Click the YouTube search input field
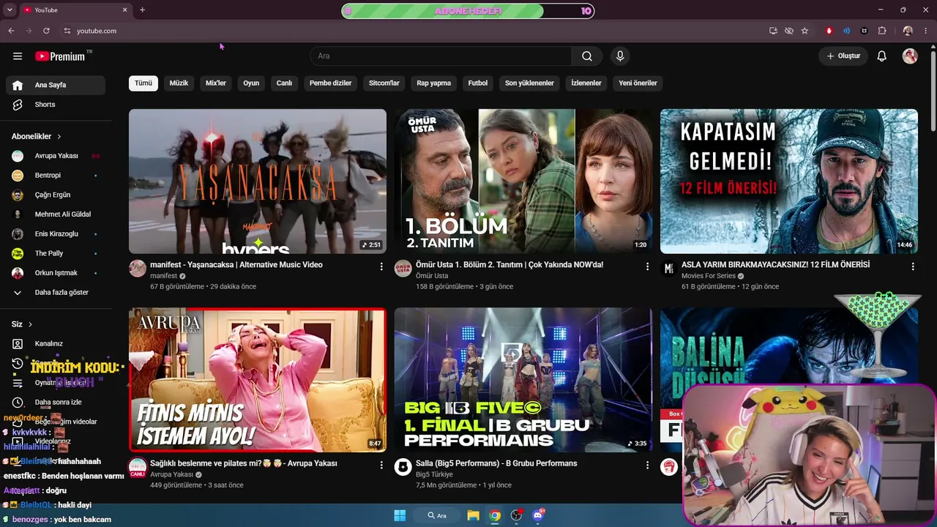Viewport: 937px width, 527px height. [x=441, y=56]
